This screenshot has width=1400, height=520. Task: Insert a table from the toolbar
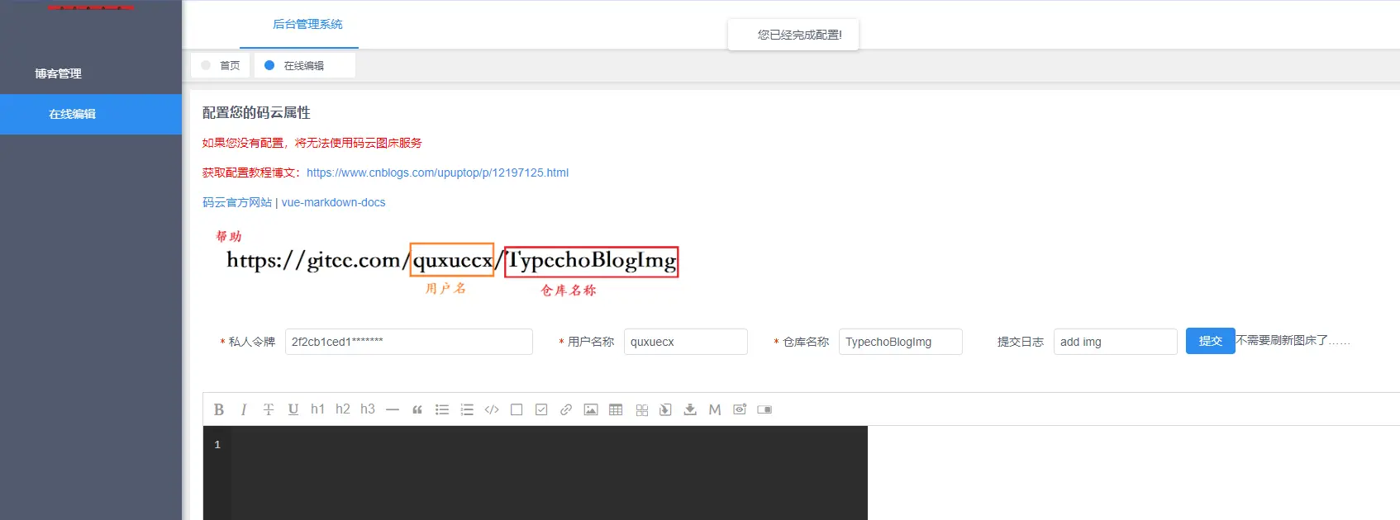[x=616, y=409]
